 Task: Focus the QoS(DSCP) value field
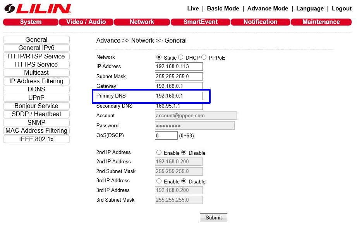point(166,136)
